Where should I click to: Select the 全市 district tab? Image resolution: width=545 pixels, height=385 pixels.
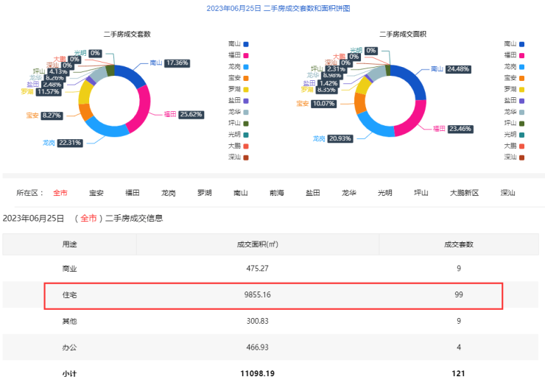[60, 193]
